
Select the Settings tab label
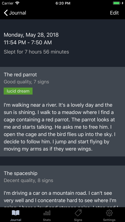109,220
